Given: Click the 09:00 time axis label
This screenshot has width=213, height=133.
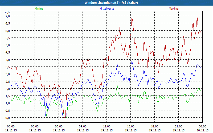Looking at the screenshot, I should click(x=83, y=127).
